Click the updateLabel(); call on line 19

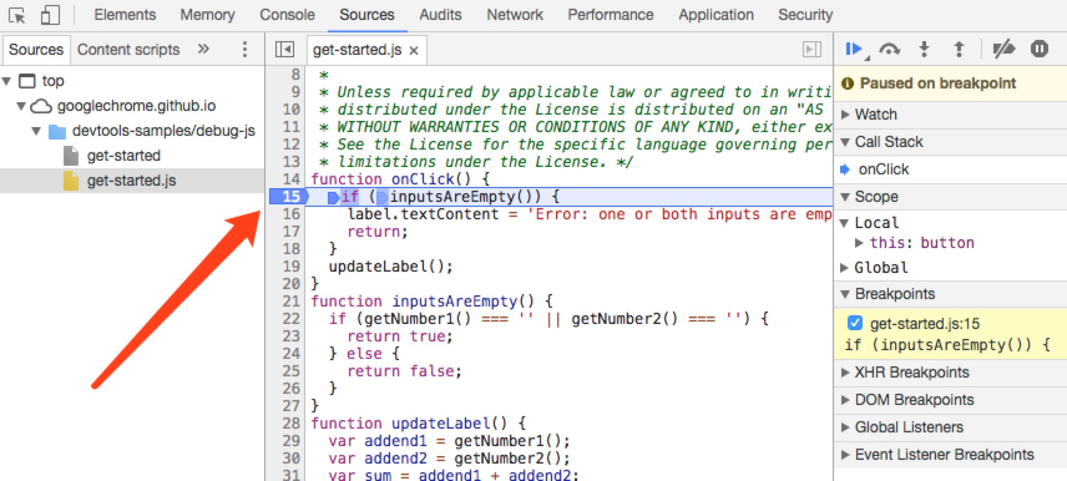point(391,266)
